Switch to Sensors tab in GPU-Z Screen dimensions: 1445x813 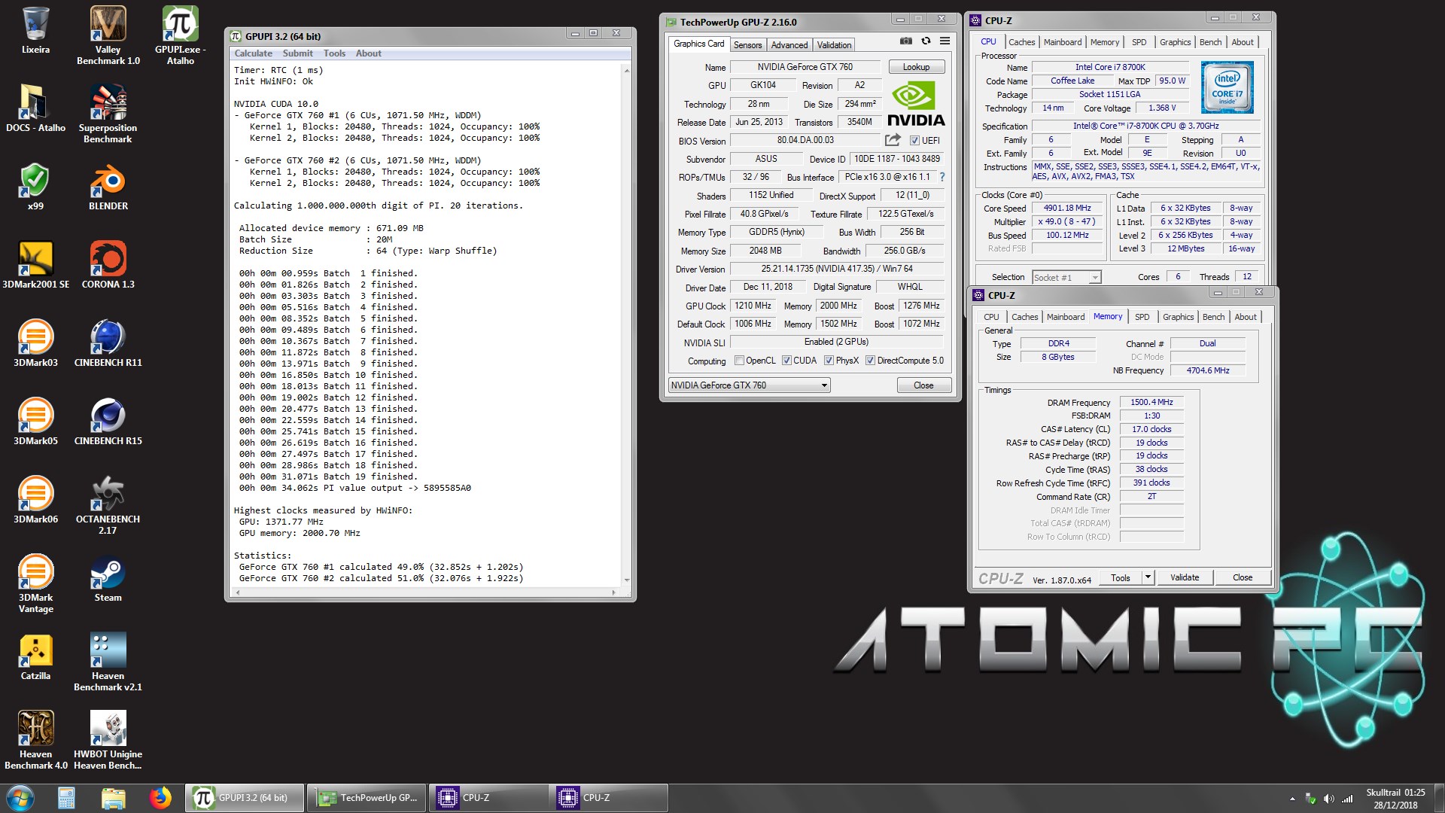coord(747,45)
